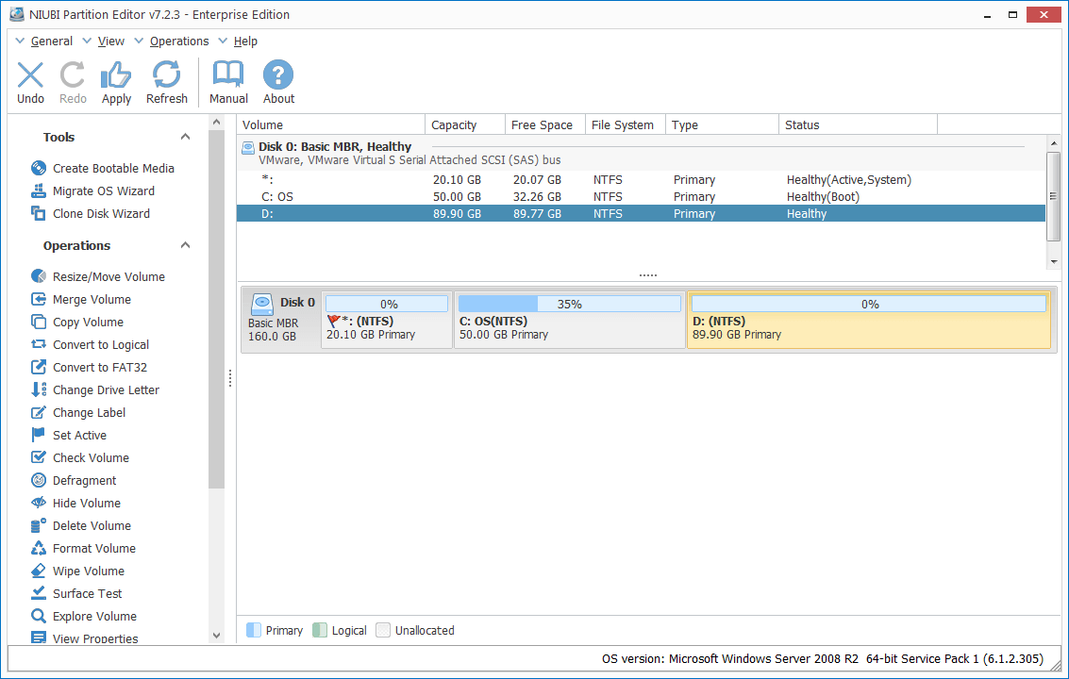Click Format Volume in sidebar
The height and width of the screenshot is (679, 1069).
[x=93, y=548]
